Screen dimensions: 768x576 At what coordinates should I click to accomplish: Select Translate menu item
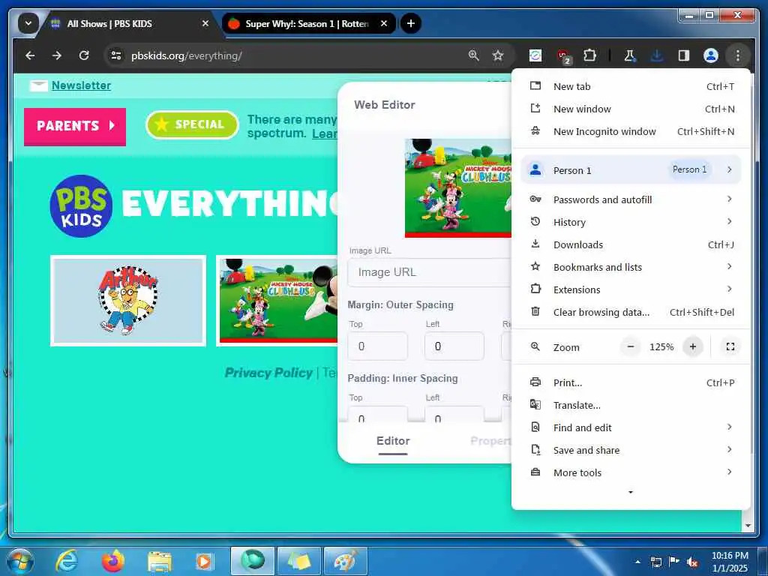[x=631, y=405]
